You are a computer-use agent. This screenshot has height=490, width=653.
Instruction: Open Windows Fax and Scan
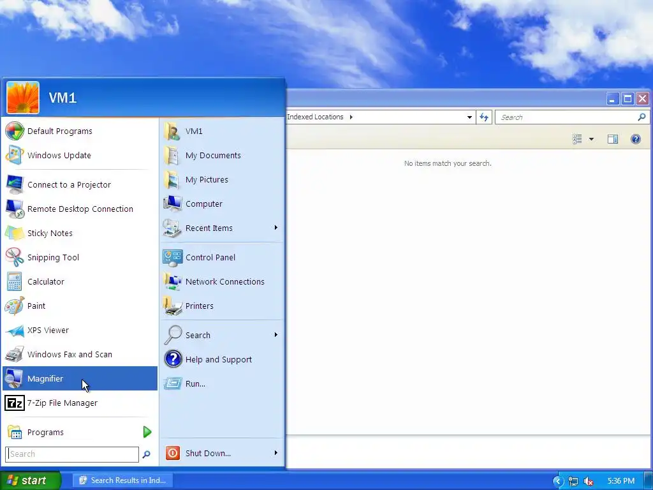point(80,354)
